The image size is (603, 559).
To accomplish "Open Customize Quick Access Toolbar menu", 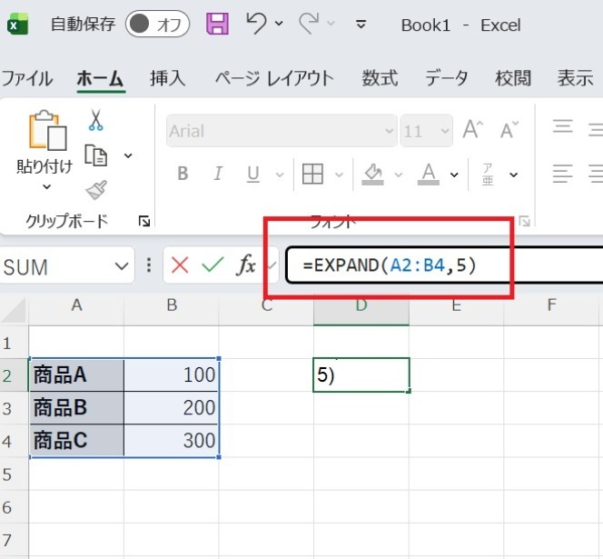I will [361, 25].
